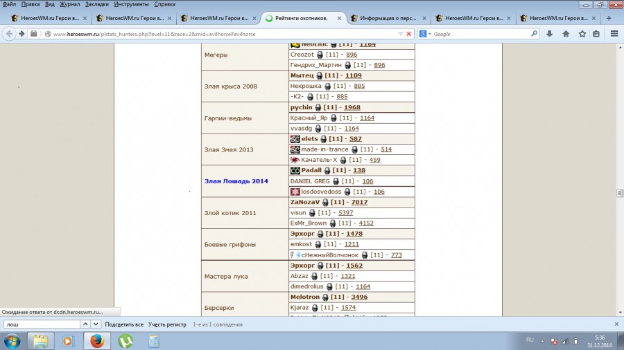Click the clan icon next to made-in-trance

pos(295,149)
